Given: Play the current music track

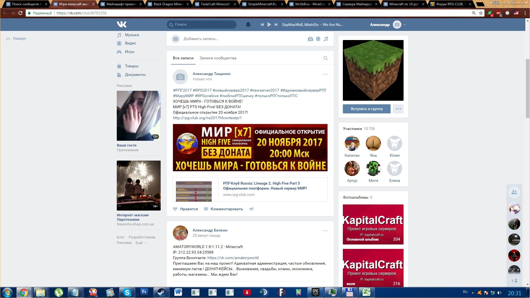Looking at the screenshot, I should [269, 25].
